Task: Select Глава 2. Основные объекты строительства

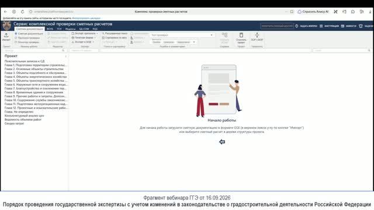Action: pos(34,69)
